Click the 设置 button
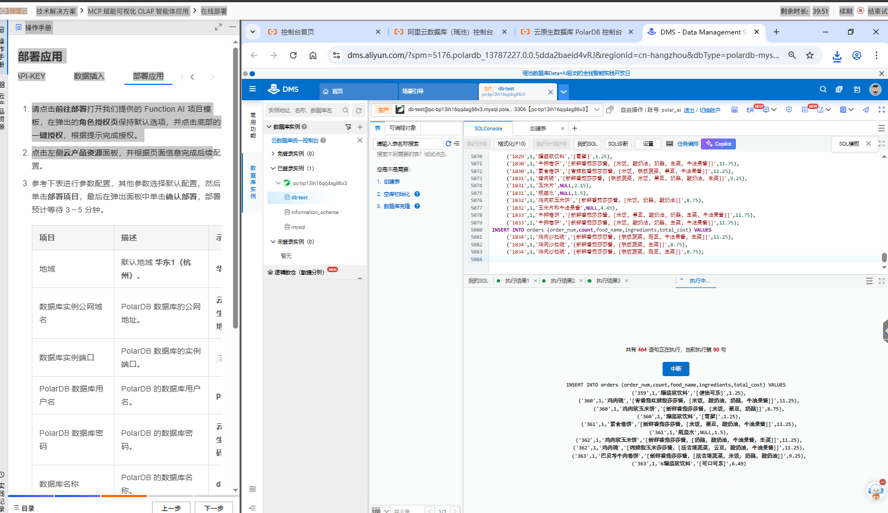Screen dimensions: 888x513 click(x=648, y=144)
